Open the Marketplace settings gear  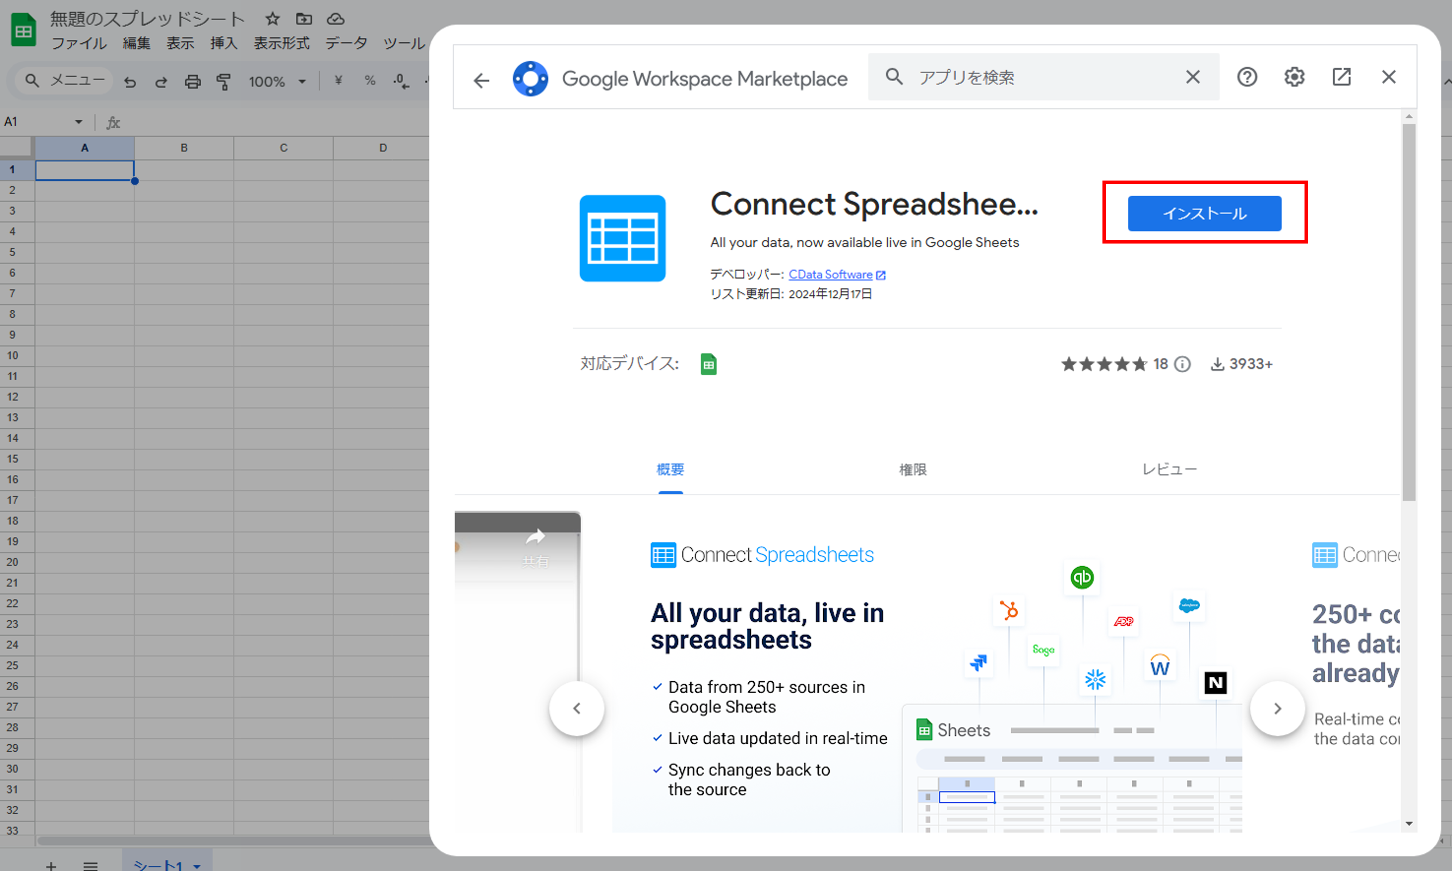(x=1294, y=77)
